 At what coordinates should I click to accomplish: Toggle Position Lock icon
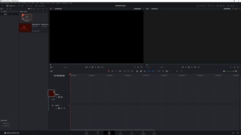click(x=145, y=71)
